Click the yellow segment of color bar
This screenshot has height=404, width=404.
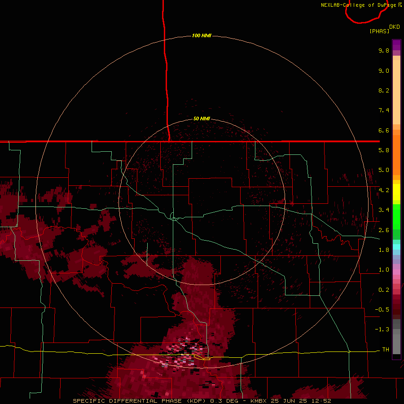tap(396, 192)
